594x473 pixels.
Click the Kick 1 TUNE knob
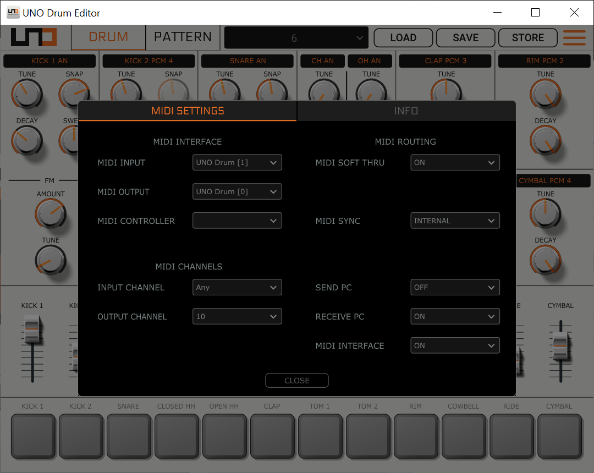[x=27, y=94]
